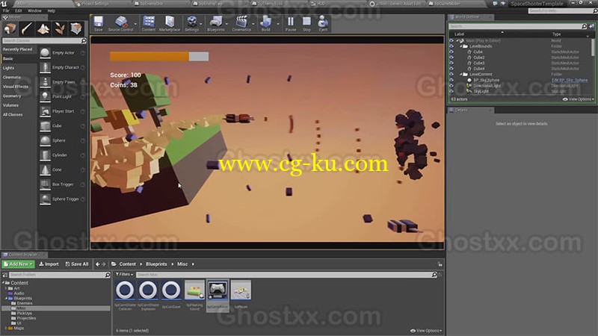Click the Eject toolbar icon
The image size is (598, 336).
323,24
